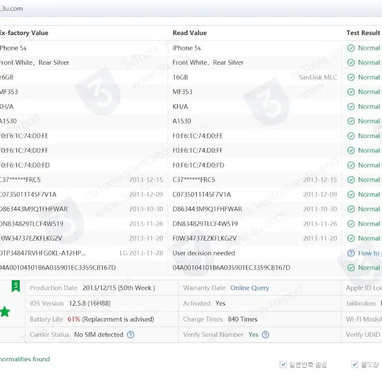
Task: Click the Normal check icon in F0:F6:1C:74:D0:FE row
Action: coord(351,136)
